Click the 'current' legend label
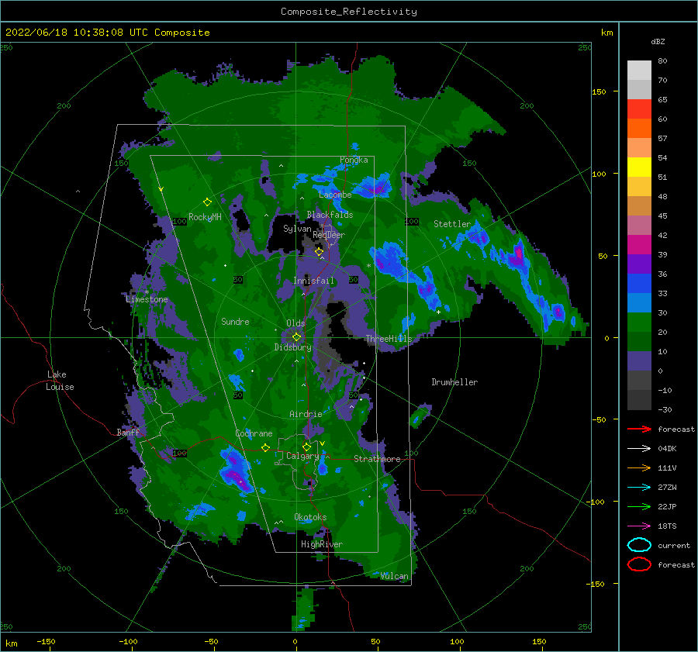The height and width of the screenshot is (652, 698). (674, 545)
